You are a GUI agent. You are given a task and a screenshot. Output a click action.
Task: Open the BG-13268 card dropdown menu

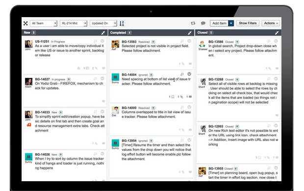[276, 79]
